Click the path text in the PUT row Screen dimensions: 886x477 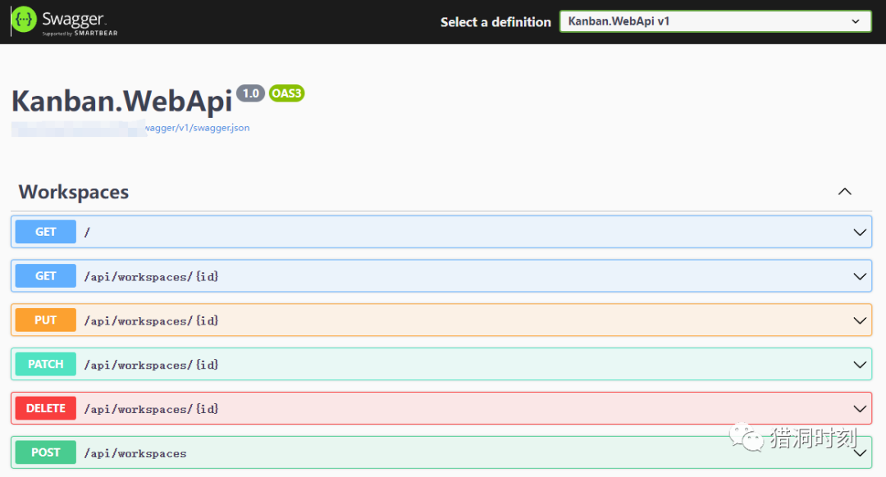coord(152,320)
